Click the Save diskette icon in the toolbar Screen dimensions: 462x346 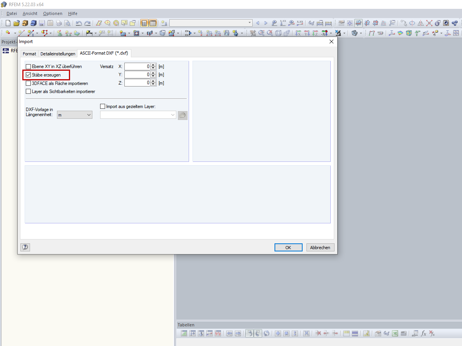click(42, 23)
